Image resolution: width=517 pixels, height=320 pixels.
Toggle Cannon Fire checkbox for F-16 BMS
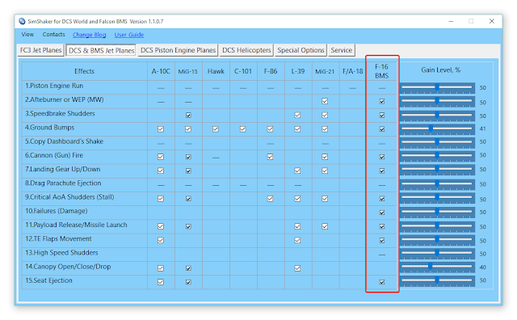382,157
